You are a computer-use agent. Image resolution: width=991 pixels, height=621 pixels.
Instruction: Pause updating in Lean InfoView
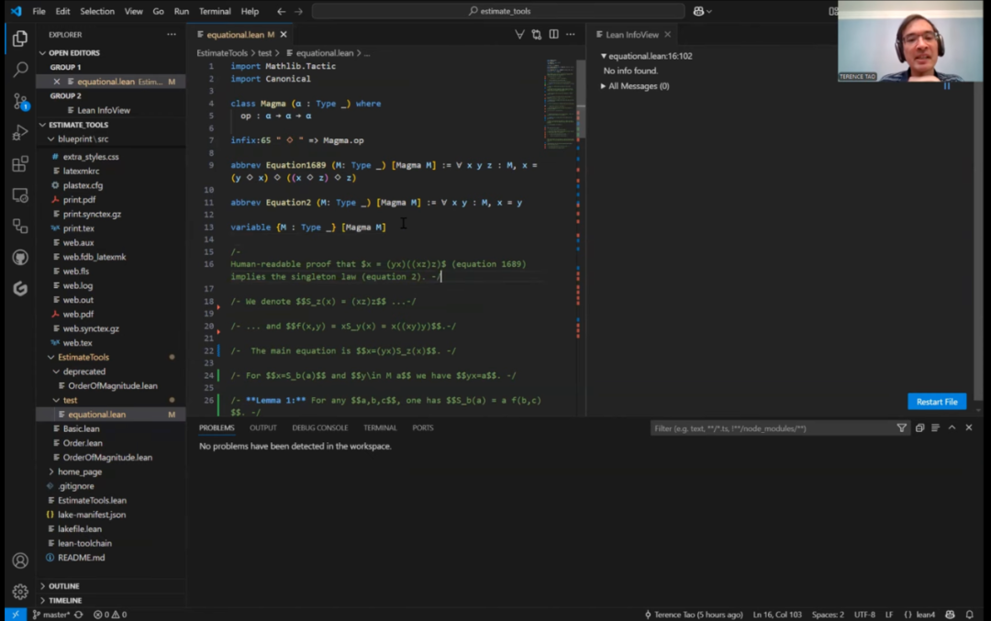click(947, 86)
